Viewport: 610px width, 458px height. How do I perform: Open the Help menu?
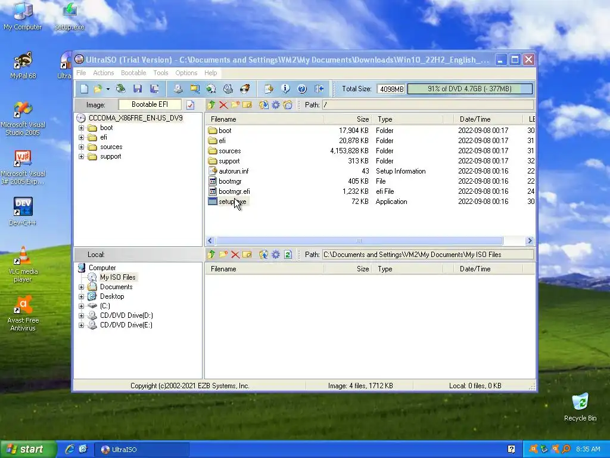pos(210,73)
